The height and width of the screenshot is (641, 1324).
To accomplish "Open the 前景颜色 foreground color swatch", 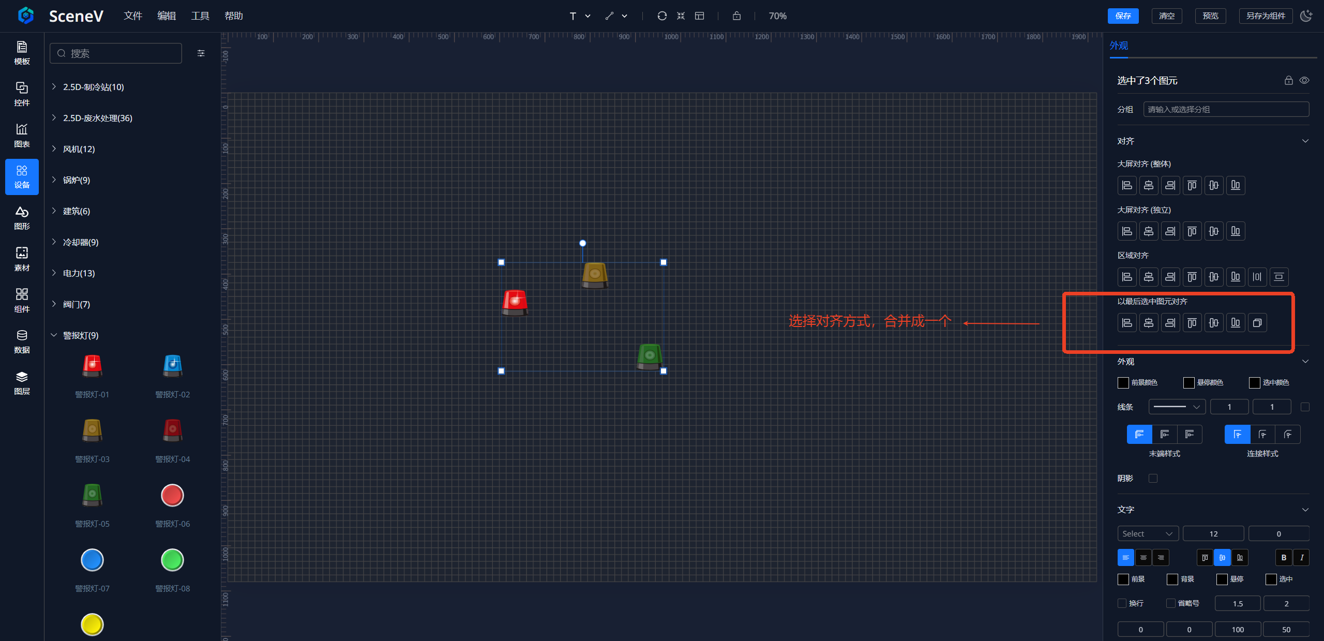I will 1123,382.
